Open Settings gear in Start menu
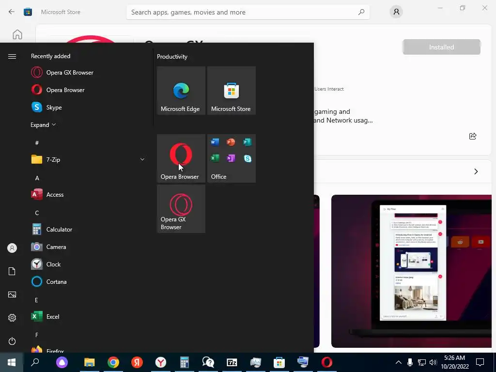The image size is (496, 372). (12, 318)
